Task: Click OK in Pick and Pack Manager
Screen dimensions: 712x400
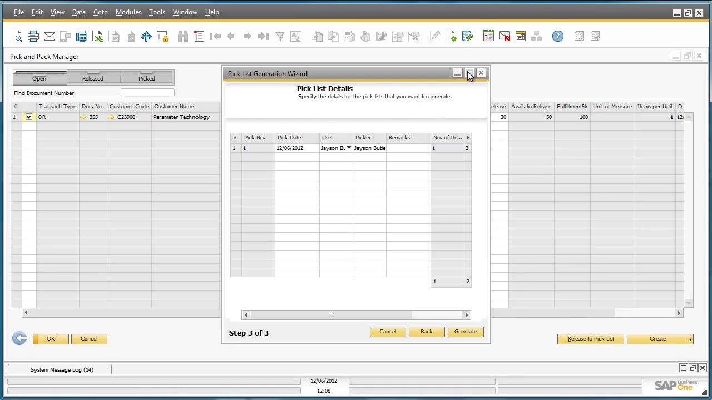Action: point(51,339)
